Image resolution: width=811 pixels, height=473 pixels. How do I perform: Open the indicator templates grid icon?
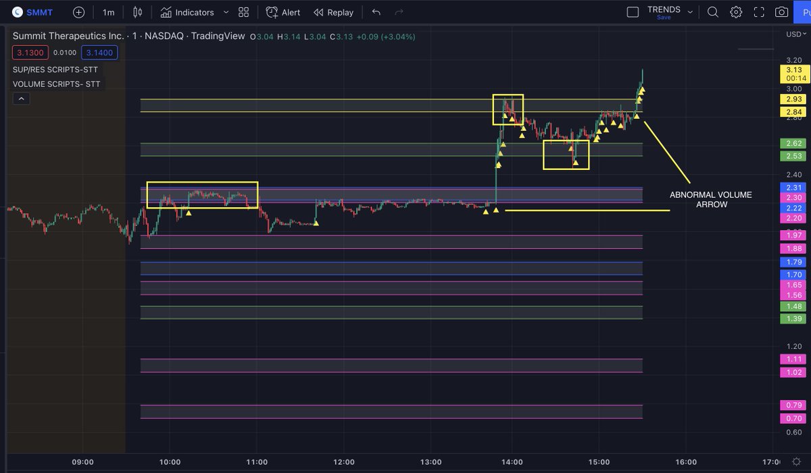click(244, 12)
